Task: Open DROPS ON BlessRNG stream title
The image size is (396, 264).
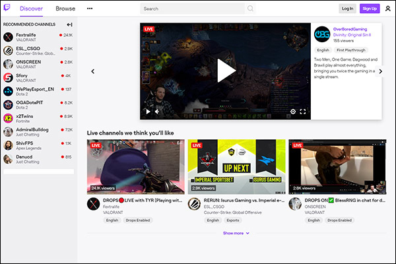Action: point(345,201)
